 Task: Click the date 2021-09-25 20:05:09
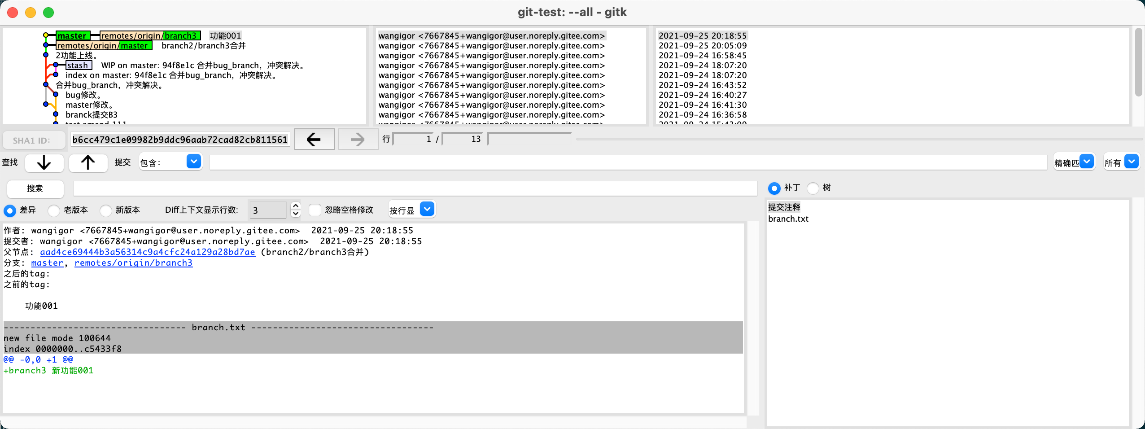(702, 45)
